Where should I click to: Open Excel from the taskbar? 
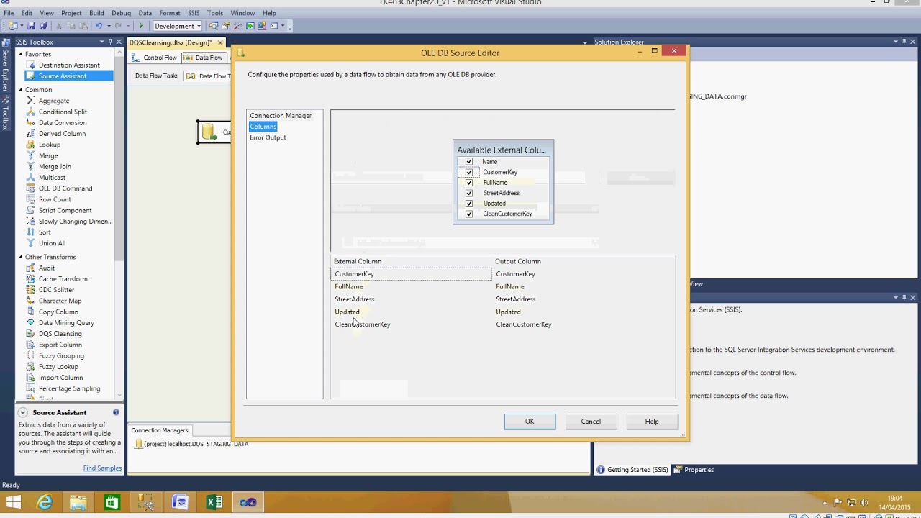214,502
